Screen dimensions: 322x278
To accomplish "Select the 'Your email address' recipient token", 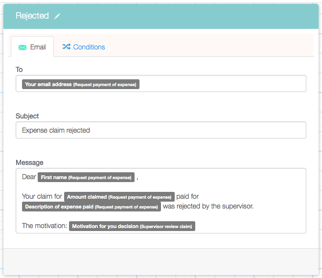I will click(81, 84).
